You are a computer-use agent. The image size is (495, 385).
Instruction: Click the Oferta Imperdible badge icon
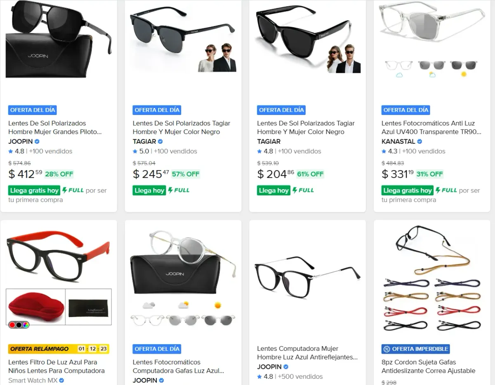[x=387, y=349]
